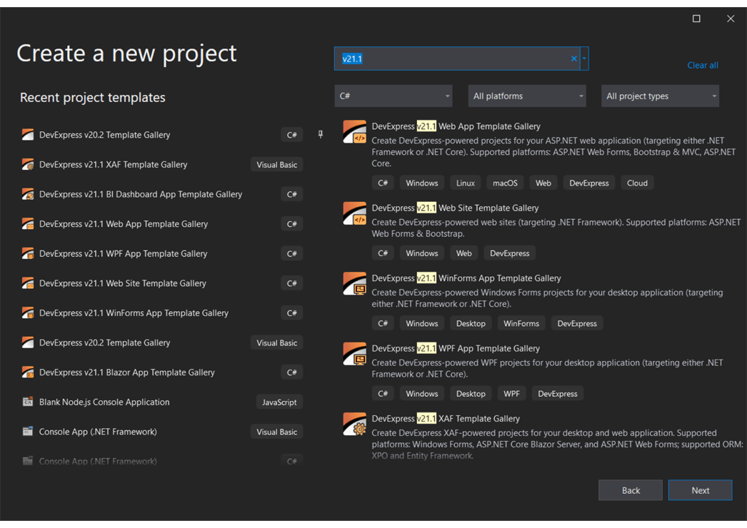Click the Clear all link

point(702,65)
